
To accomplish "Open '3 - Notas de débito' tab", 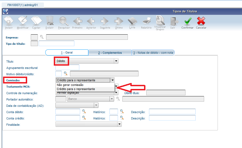I will 153,53.
